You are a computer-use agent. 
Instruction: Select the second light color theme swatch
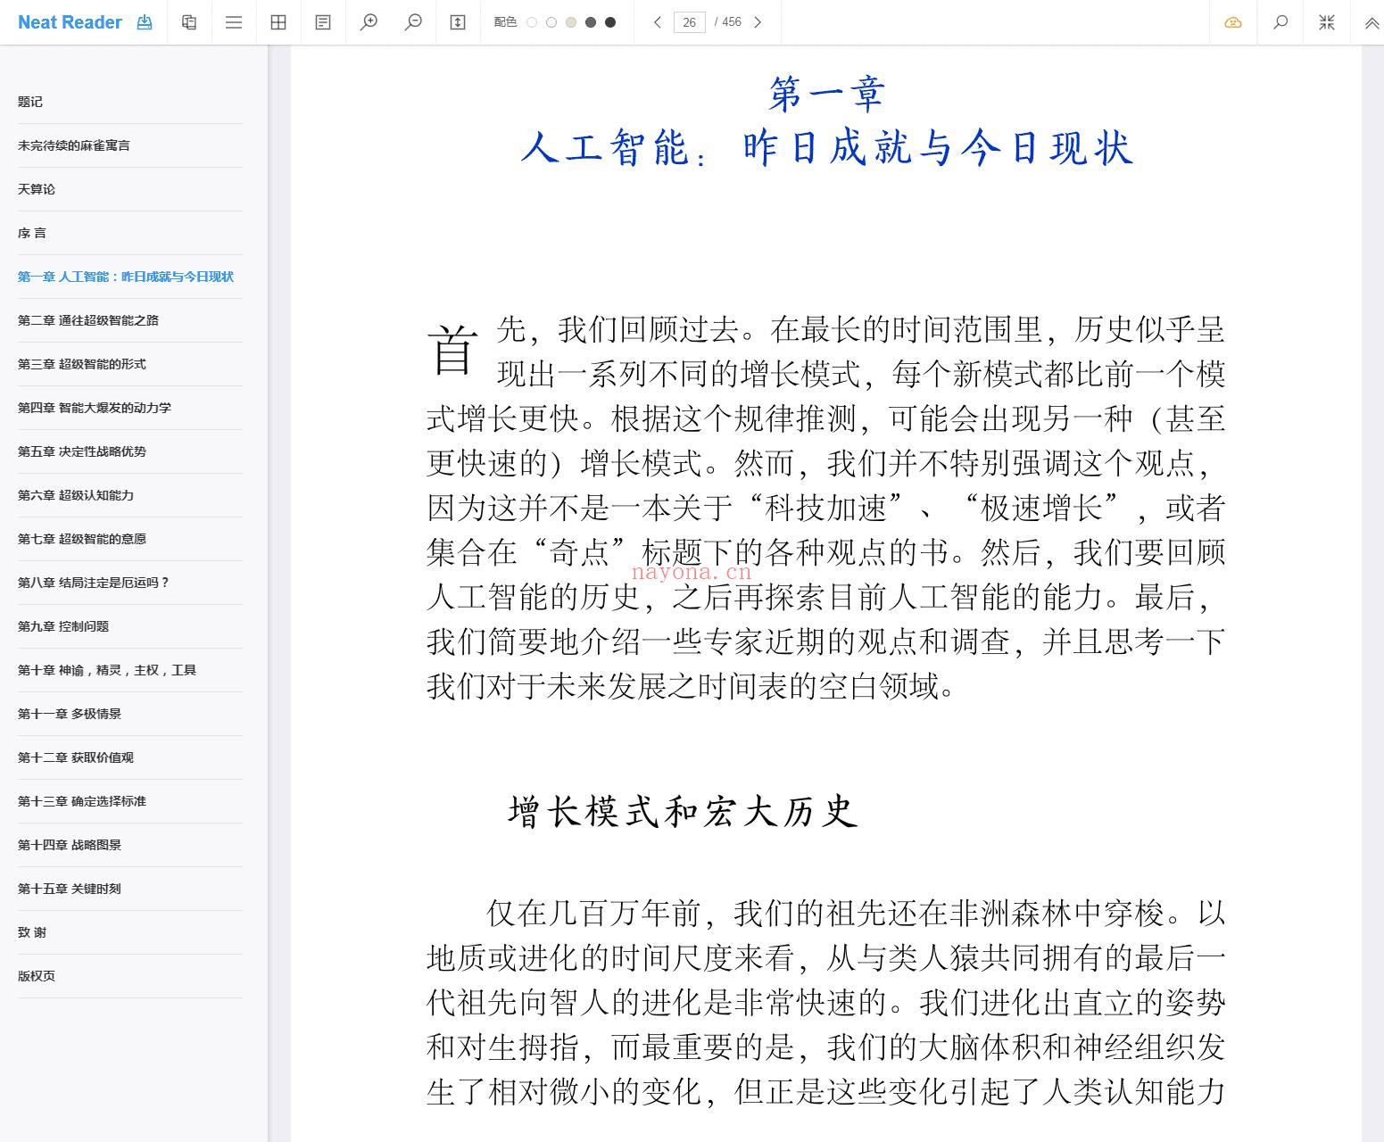[551, 22]
